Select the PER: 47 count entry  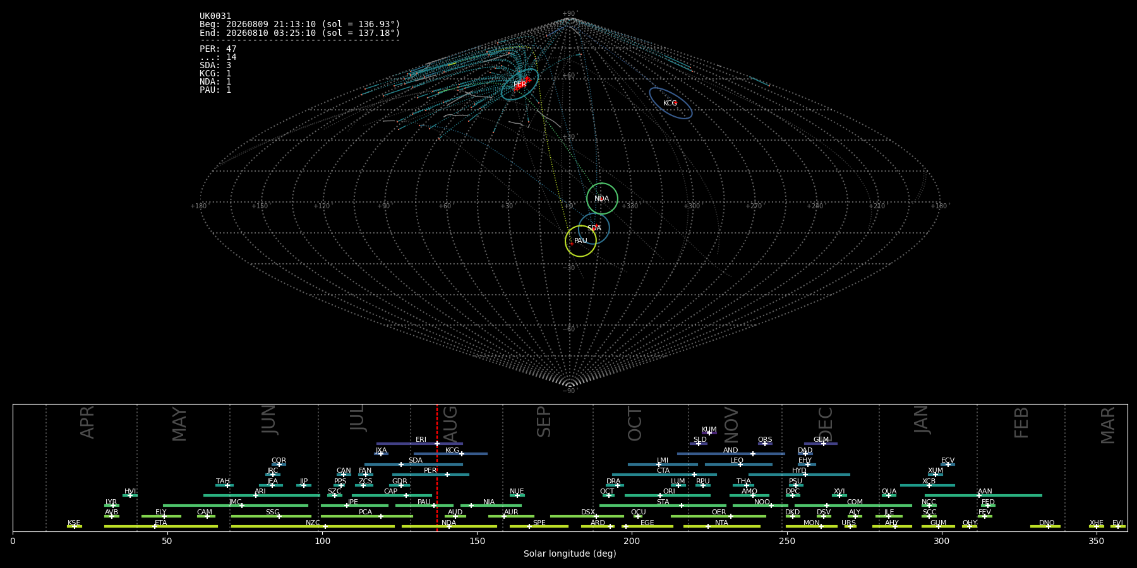(x=218, y=49)
